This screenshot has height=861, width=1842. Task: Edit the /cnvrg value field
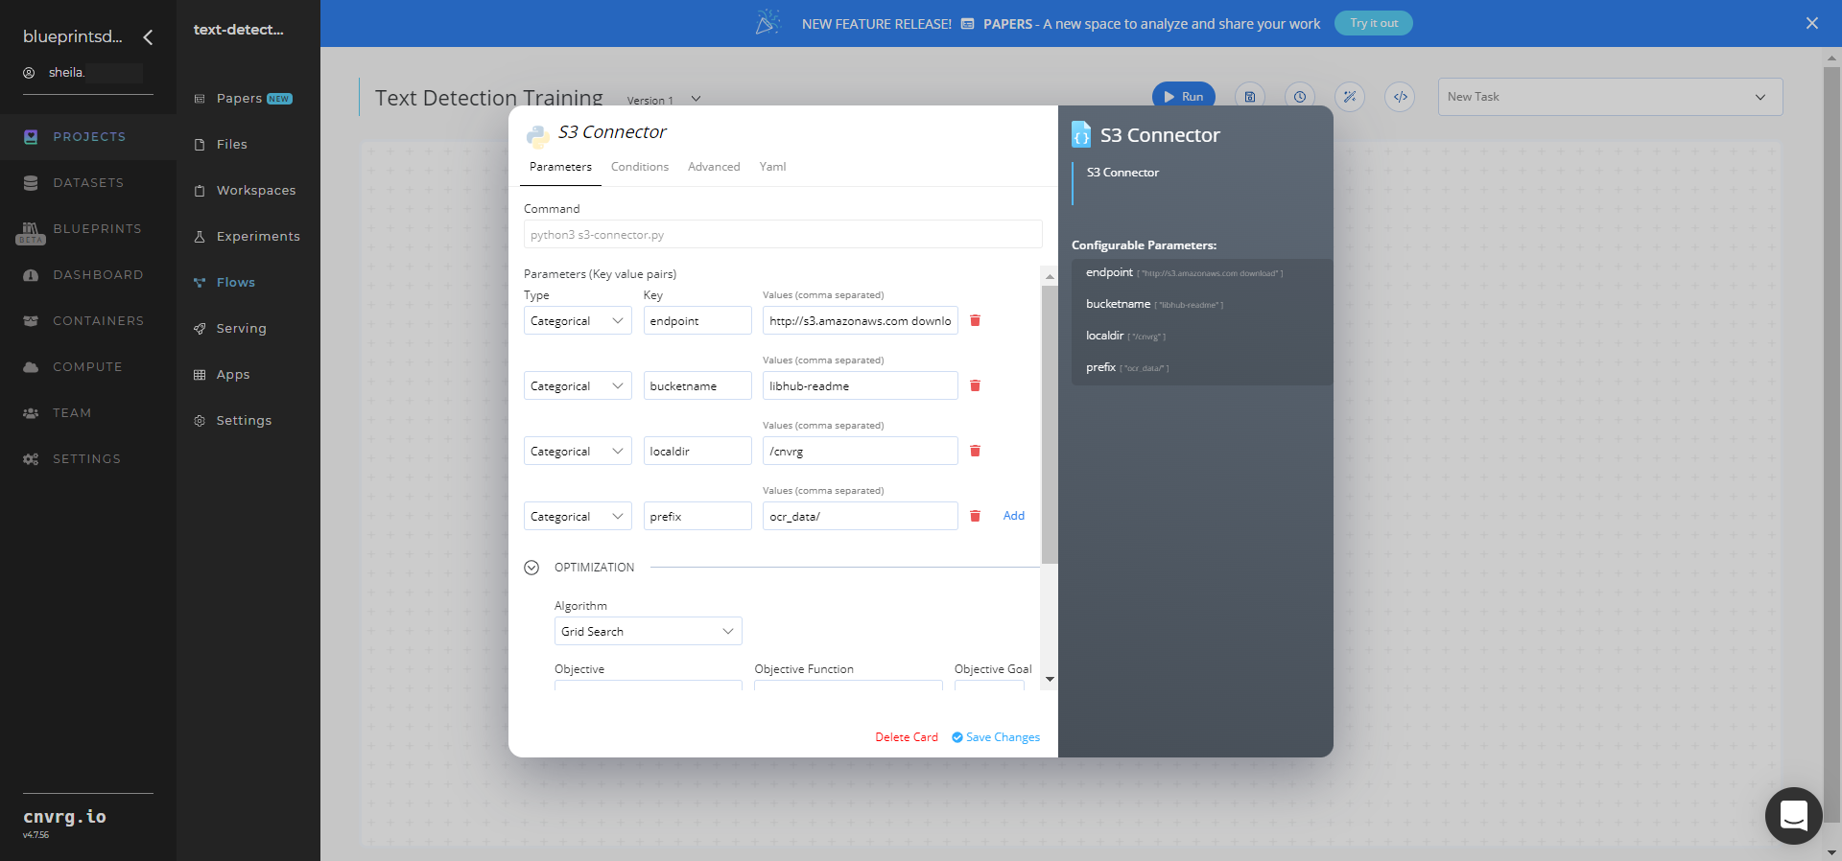[861, 451]
